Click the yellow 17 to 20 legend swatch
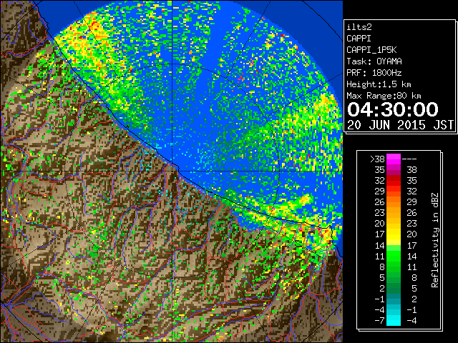Screen dimensions: 458x343 394,234
